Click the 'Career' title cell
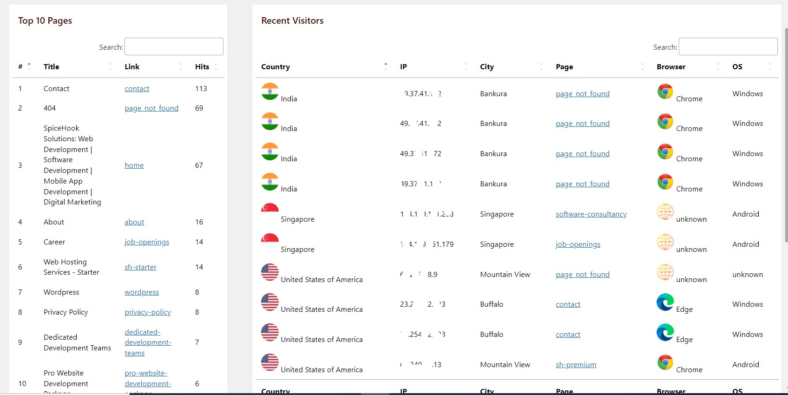Image resolution: width=788 pixels, height=395 pixels. (x=54, y=242)
